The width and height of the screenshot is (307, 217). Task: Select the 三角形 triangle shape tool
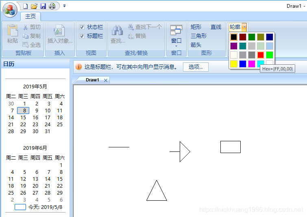pos(198,36)
